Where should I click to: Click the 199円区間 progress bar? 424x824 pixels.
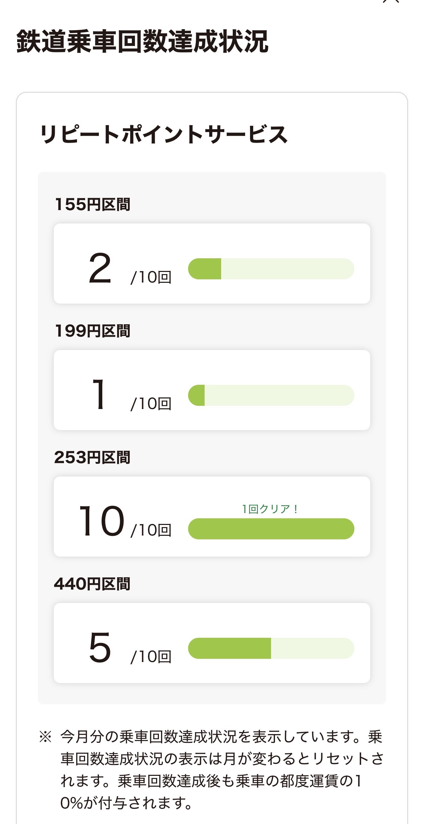[271, 395]
